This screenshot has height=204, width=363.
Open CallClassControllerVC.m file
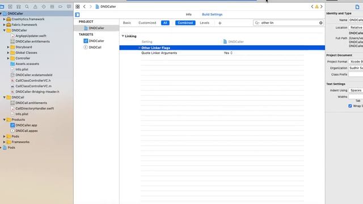coord(33,86)
